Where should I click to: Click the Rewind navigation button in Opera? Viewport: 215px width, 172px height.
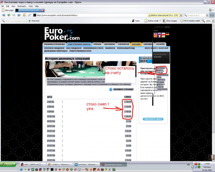click(x=4, y=15)
